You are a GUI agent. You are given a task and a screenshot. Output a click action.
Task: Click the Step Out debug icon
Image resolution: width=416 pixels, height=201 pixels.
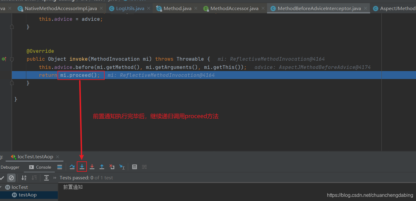point(102,167)
